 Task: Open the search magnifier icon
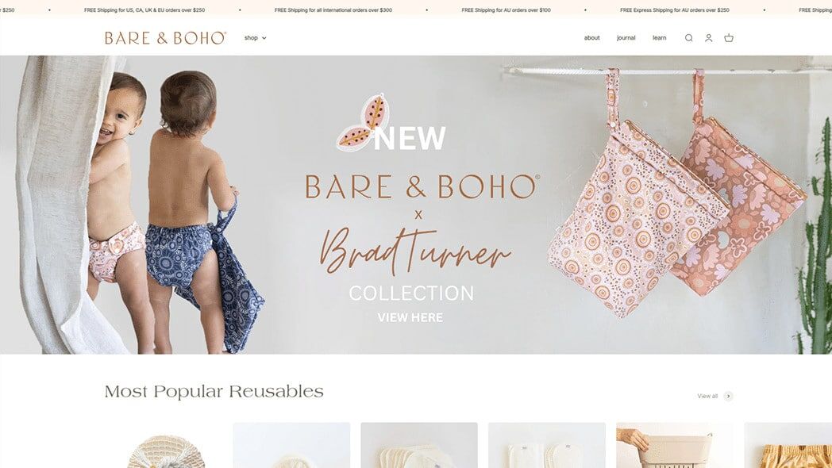(689, 38)
